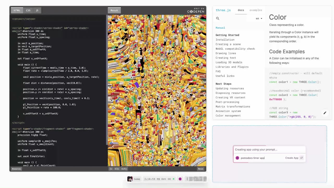
Task: Click the Getting Started section heading
Action: 227,35
